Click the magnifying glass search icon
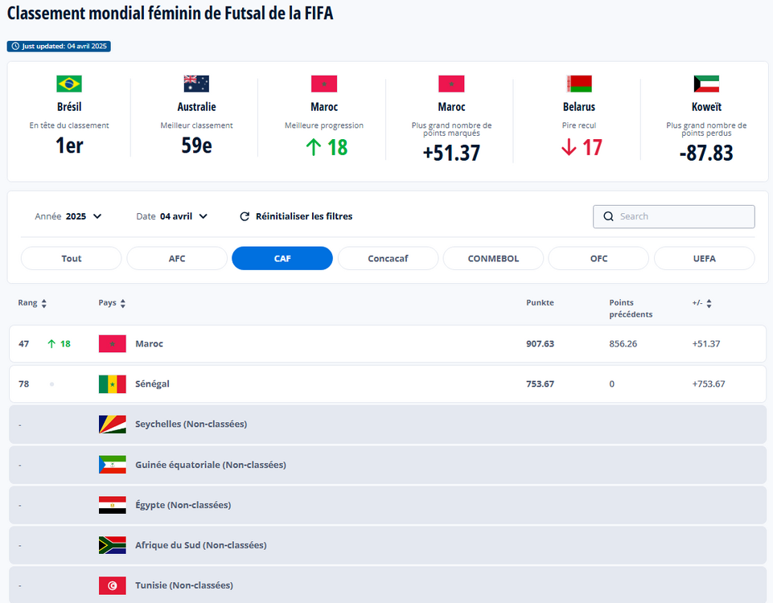 pos(608,217)
